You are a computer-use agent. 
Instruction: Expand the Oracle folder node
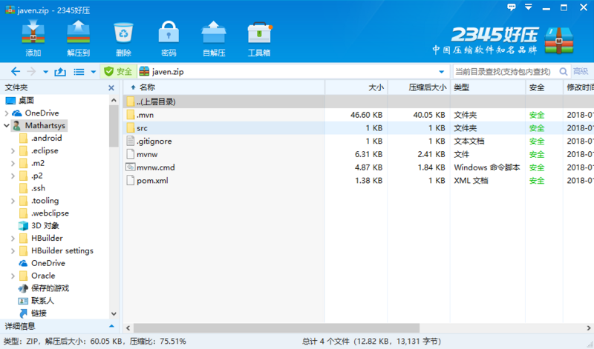tap(13, 276)
